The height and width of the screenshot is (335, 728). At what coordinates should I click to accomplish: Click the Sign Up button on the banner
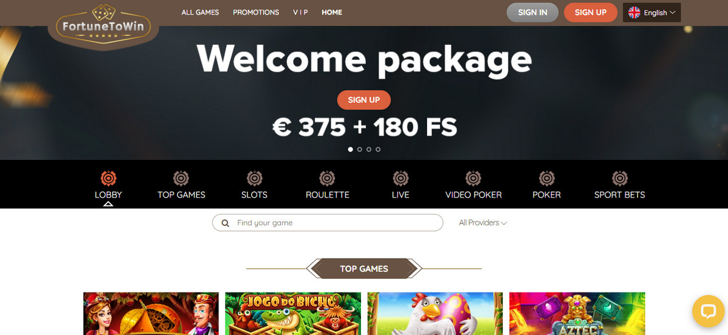[364, 100]
